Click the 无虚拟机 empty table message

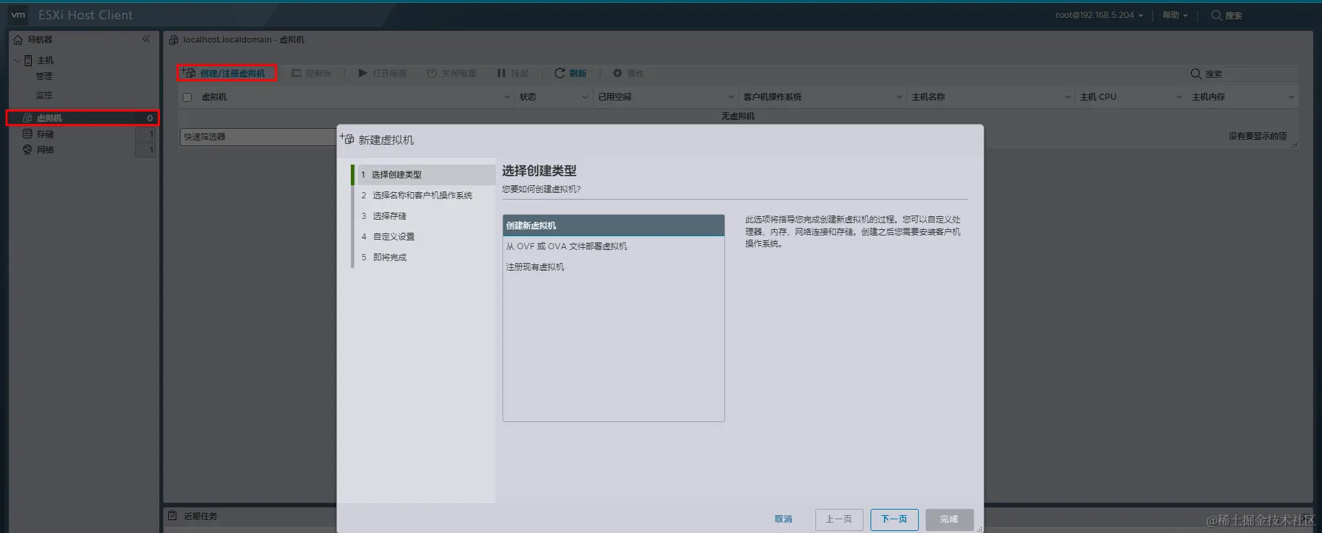click(738, 116)
